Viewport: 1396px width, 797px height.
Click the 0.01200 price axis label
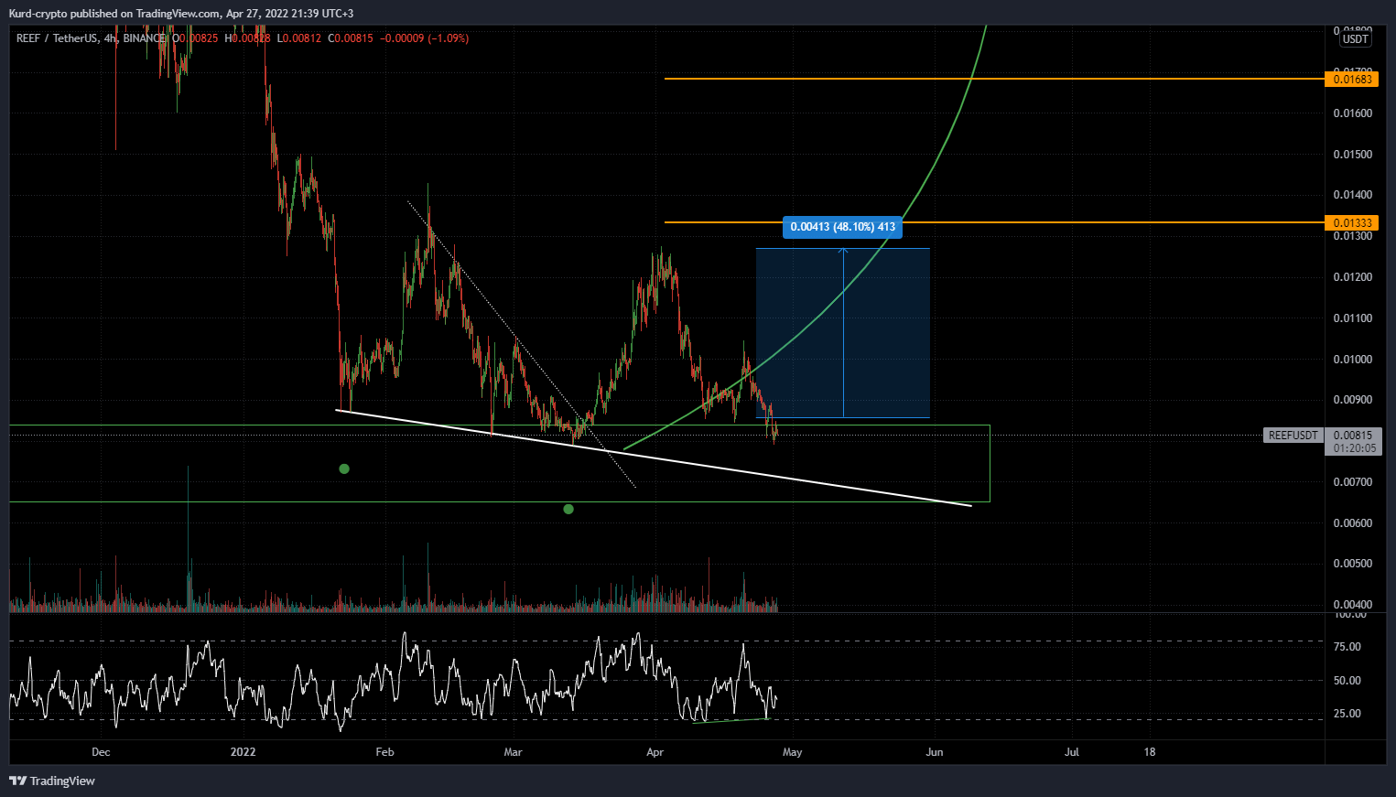(x=1352, y=277)
